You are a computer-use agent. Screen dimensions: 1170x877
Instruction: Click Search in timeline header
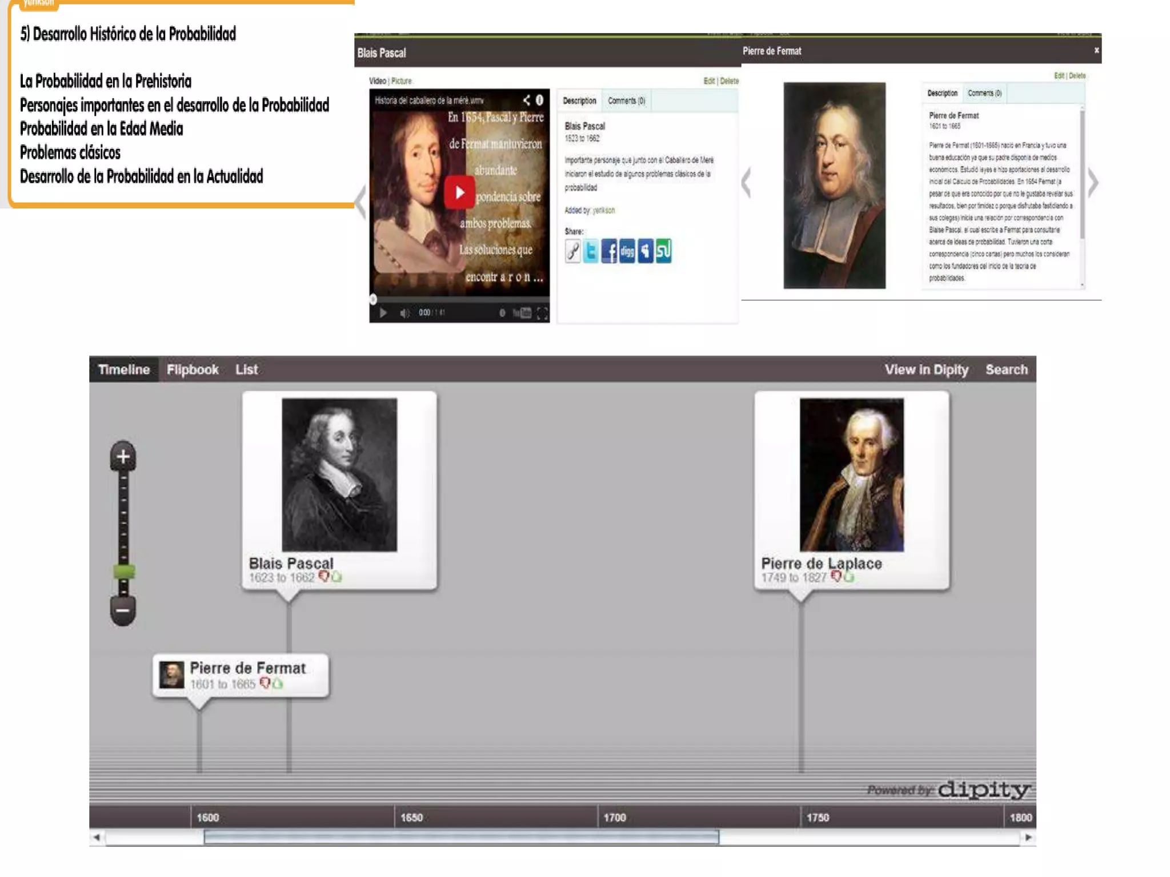1006,369
